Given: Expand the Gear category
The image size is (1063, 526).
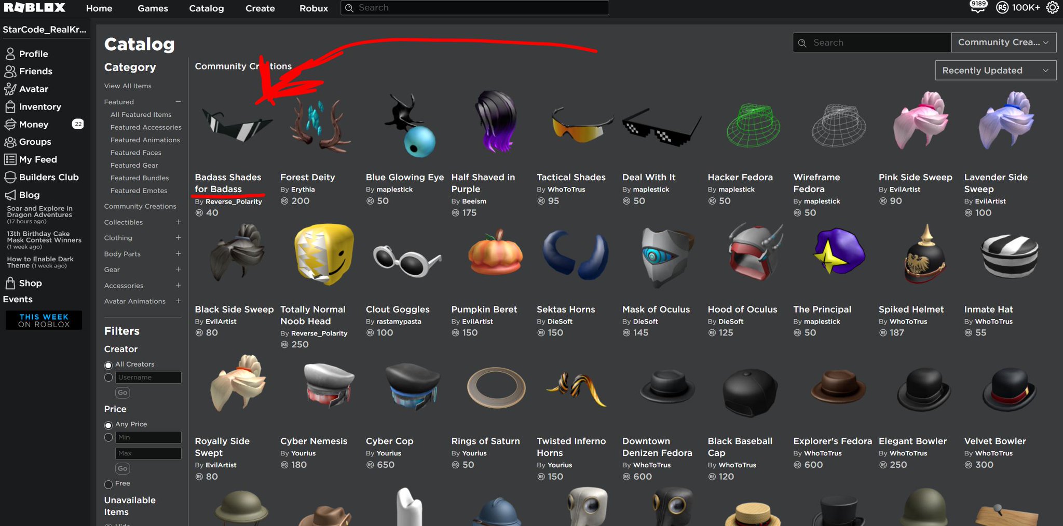Looking at the screenshot, I should [178, 269].
